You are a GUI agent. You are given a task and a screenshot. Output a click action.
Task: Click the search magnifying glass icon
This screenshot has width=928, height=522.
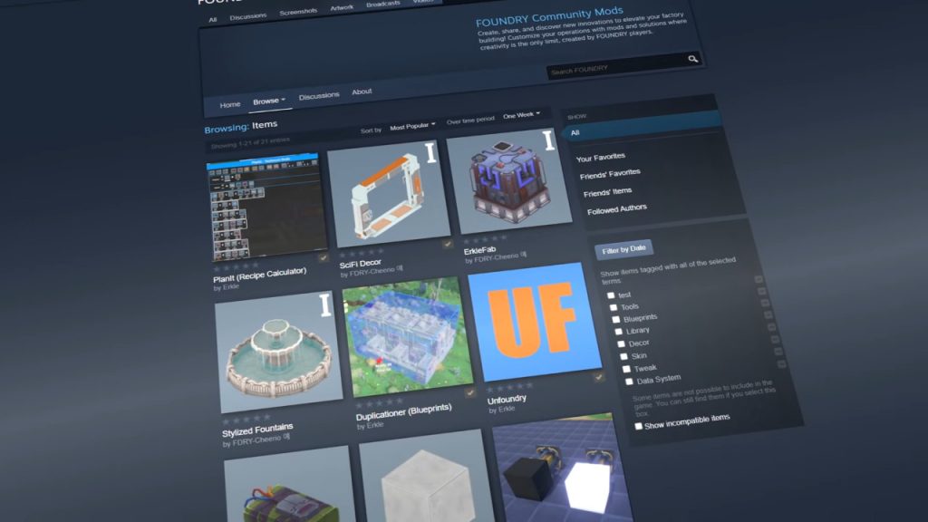pos(693,60)
